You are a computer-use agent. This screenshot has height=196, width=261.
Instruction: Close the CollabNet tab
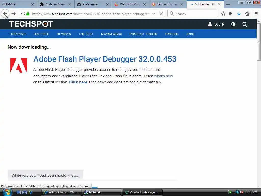(33, 4)
